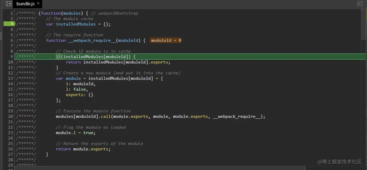Set a breakpoint on line 13
This screenshot has height=170, width=367.
[x=10, y=78]
